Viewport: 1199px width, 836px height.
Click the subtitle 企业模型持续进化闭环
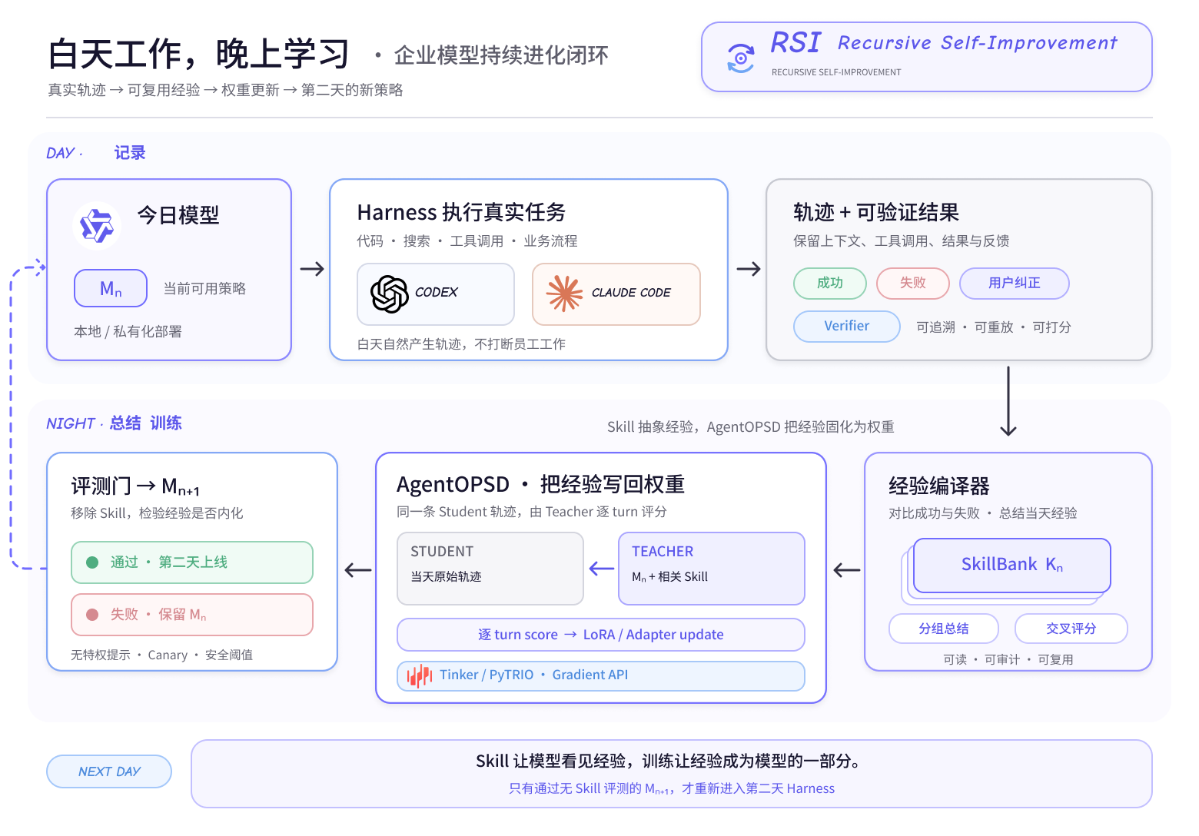pos(501,55)
